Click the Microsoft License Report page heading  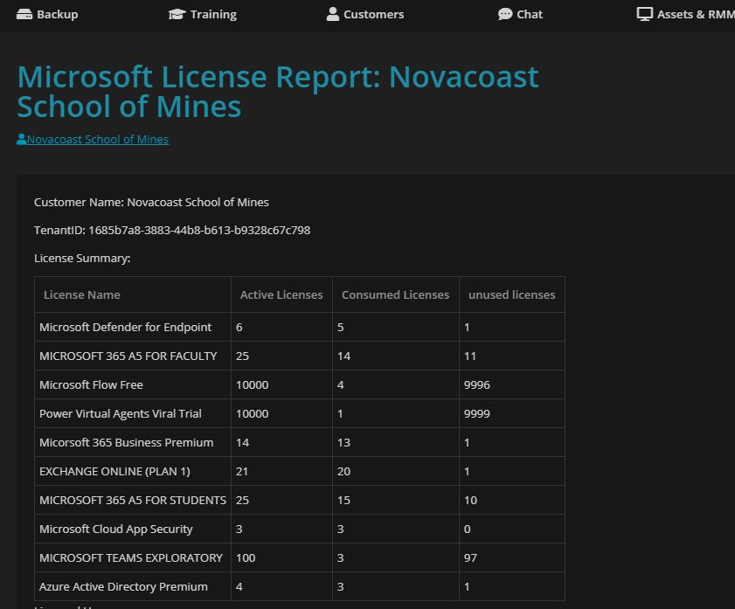coord(278,92)
